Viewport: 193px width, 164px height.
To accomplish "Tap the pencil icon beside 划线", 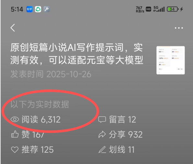I will (x=102, y=149).
